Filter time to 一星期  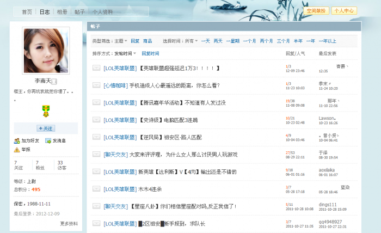coord(233,41)
